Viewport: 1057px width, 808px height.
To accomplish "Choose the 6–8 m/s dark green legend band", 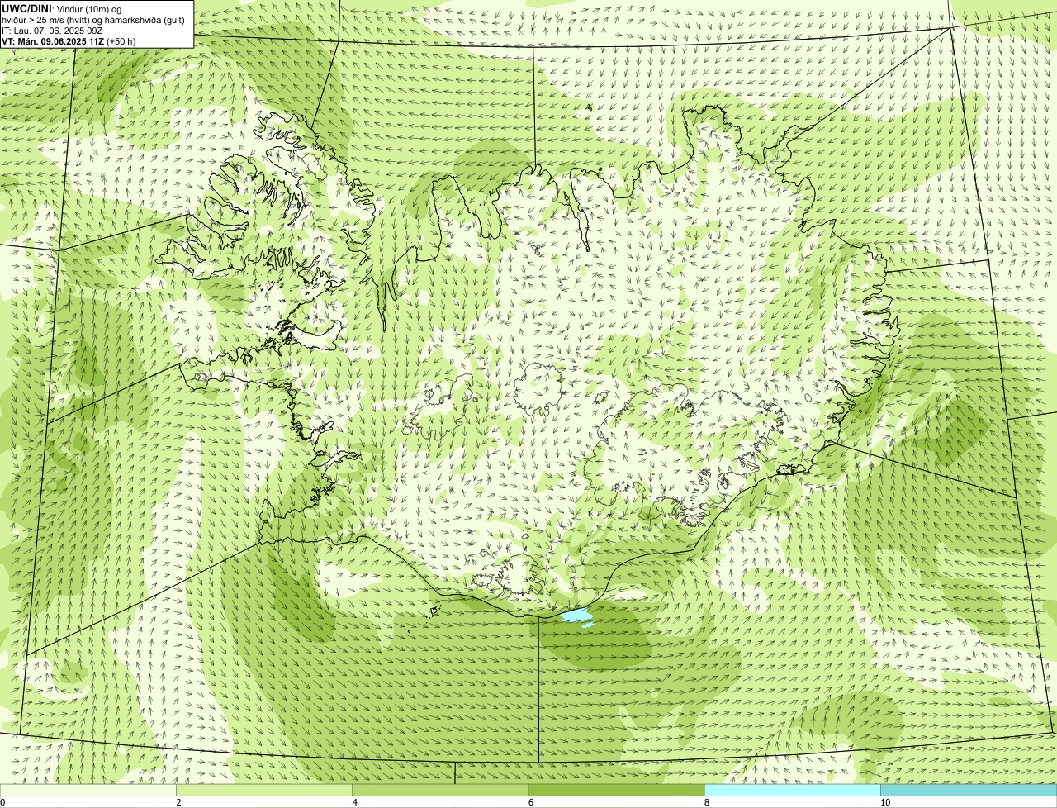I will pyautogui.click(x=616, y=790).
